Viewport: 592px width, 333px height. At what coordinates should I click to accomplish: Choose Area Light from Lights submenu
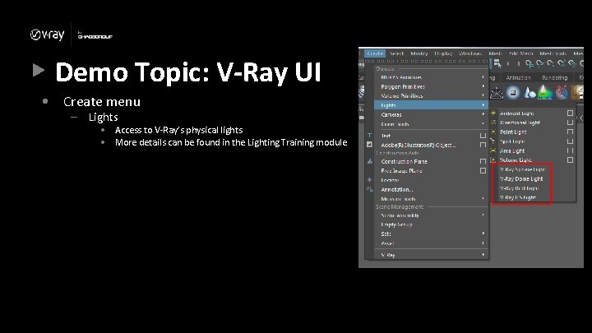(x=512, y=150)
